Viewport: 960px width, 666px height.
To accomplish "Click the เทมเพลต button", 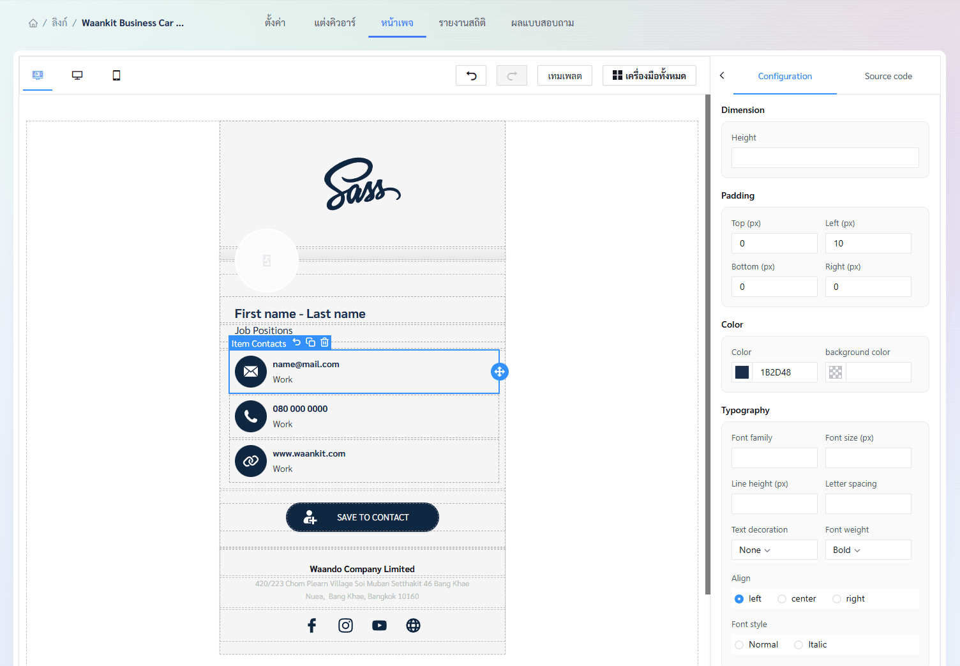I will 565,75.
